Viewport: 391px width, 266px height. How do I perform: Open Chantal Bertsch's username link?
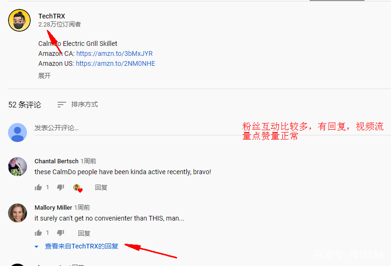[57, 161]
